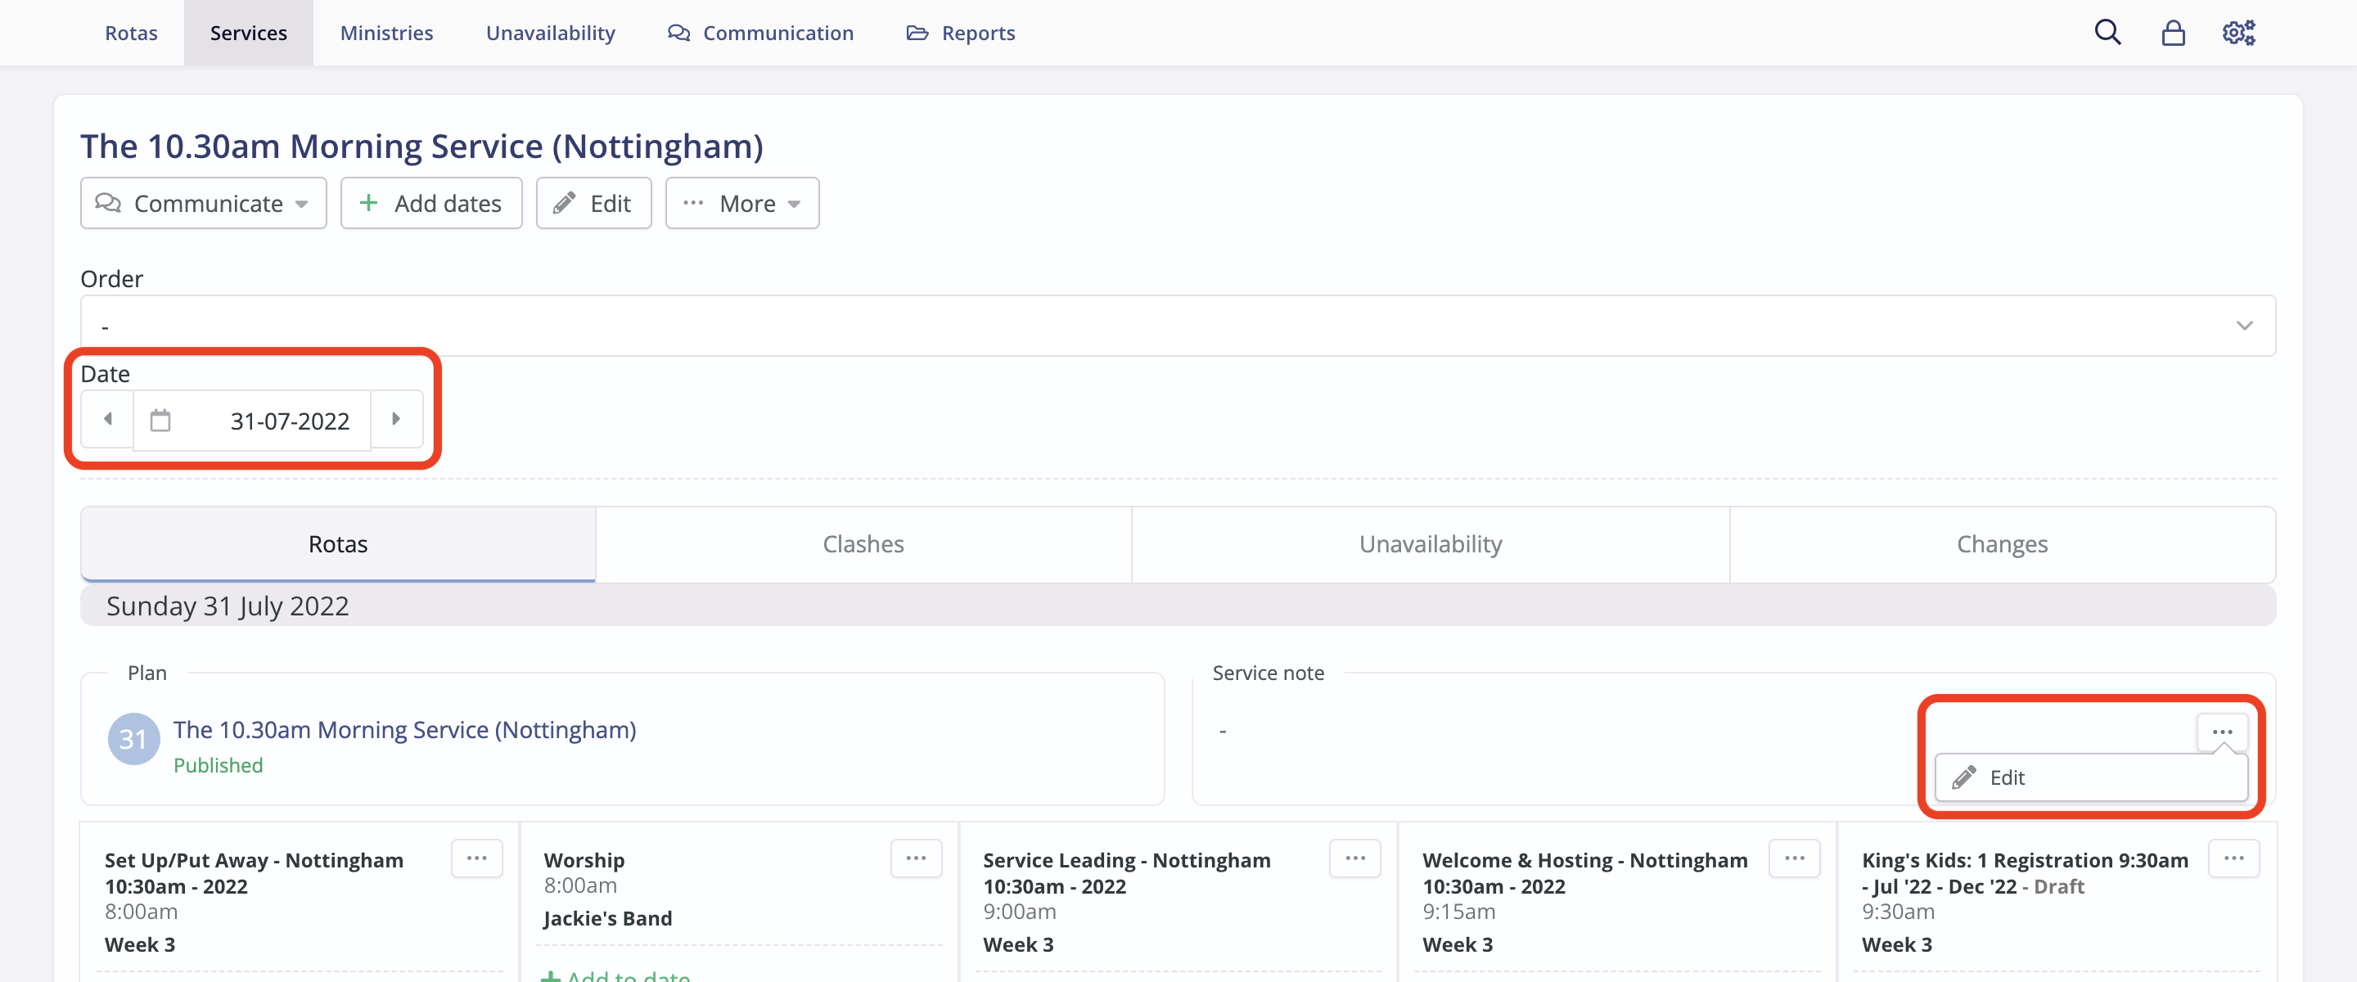This screenshot has width=2357, height=982.
Task: Open ellipsis menu on Service Leading rota
Action: [x=1355, y=858]
